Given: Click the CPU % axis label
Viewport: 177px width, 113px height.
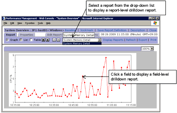Looking at the screenshot, I should (x=11, y=79).
